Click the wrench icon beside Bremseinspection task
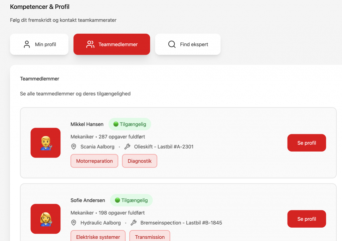This screenshot has width=342, height=241. coord(134,223)
